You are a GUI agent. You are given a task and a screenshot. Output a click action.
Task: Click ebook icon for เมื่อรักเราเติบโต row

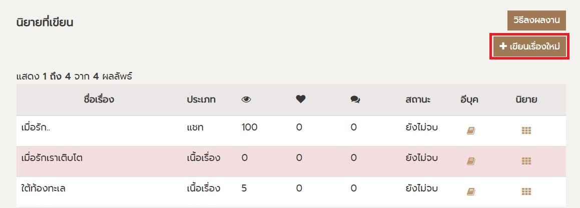(470, 161)
